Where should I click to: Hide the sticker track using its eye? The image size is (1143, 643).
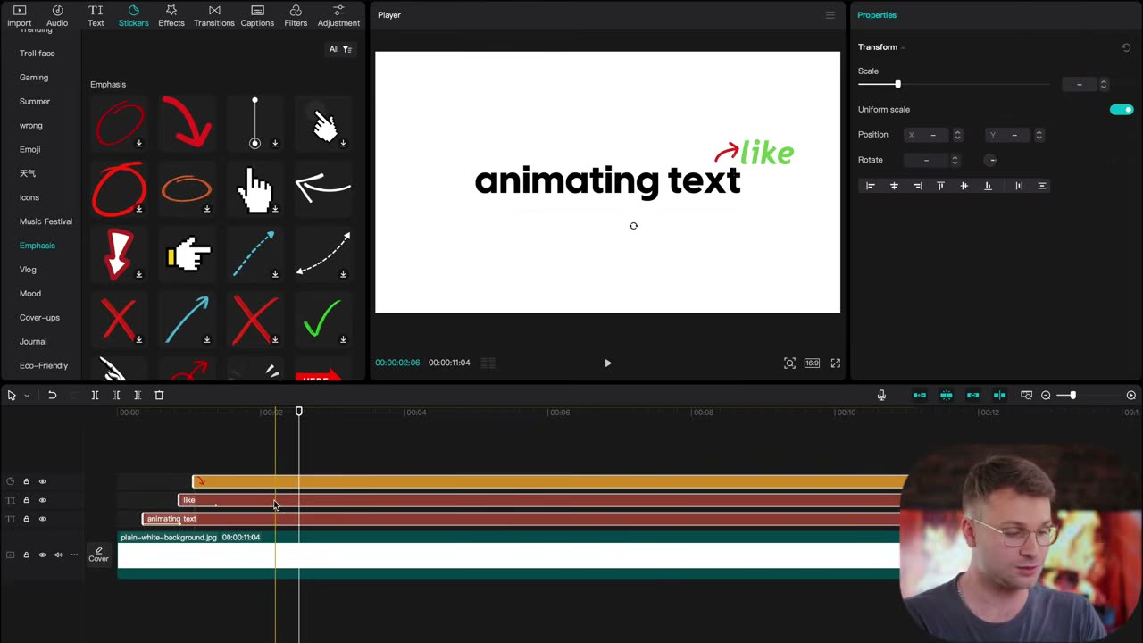click(x=42, y=481)
